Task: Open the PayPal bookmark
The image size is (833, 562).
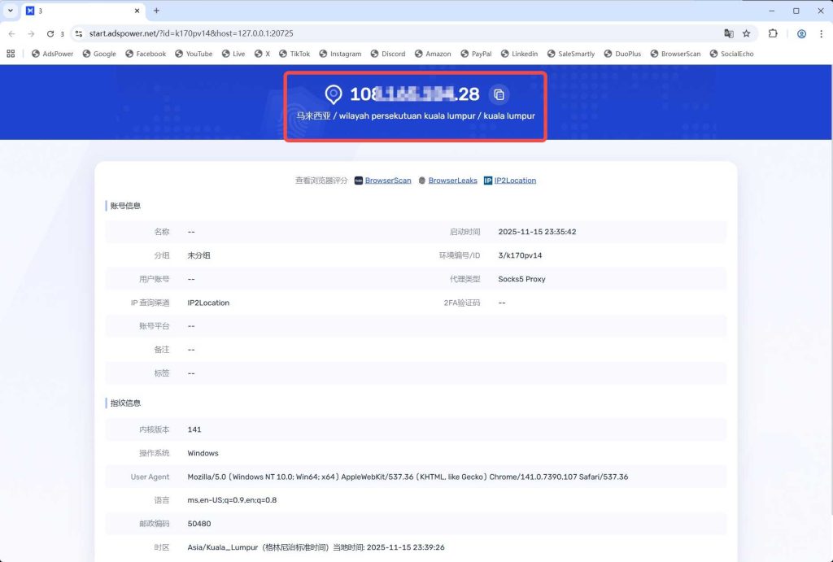Action: point(476,54)
